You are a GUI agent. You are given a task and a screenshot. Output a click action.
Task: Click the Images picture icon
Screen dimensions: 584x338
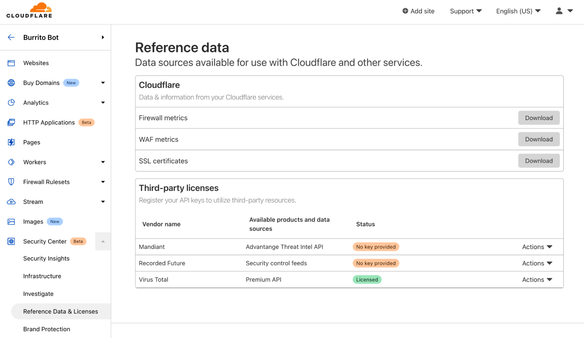(x=11, y=222)
